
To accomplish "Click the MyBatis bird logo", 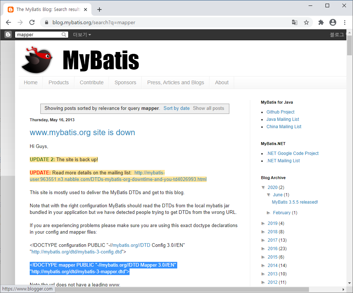I will [x=37, y=60].
